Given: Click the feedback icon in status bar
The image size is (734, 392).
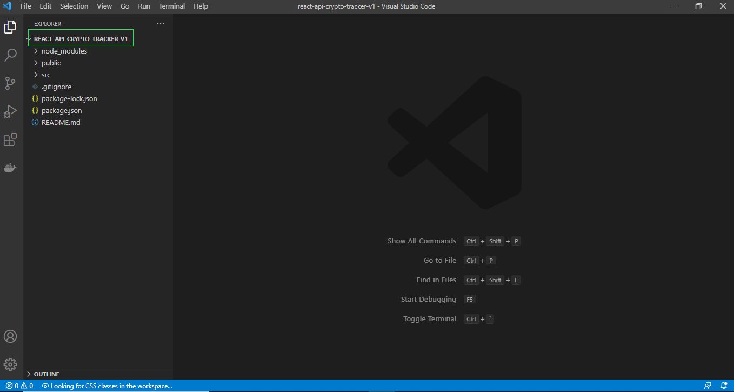Looking at the screenshot, I should pyautogui.click(x=708, y=386).
